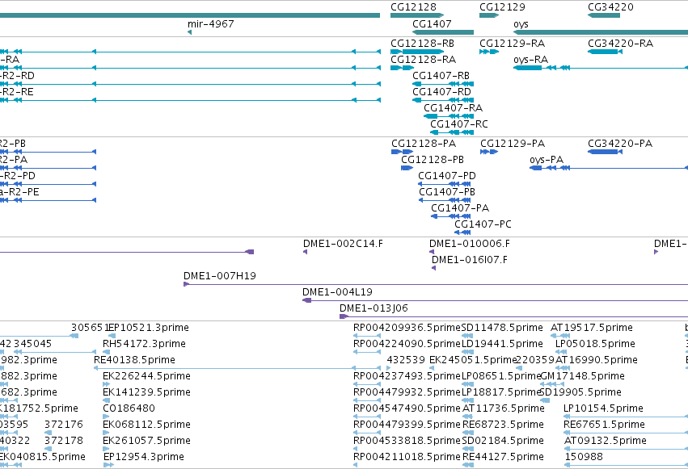Click EST EK068112.5prime
Viewport: 688px width, 469px height.
(x=146, y=425)
